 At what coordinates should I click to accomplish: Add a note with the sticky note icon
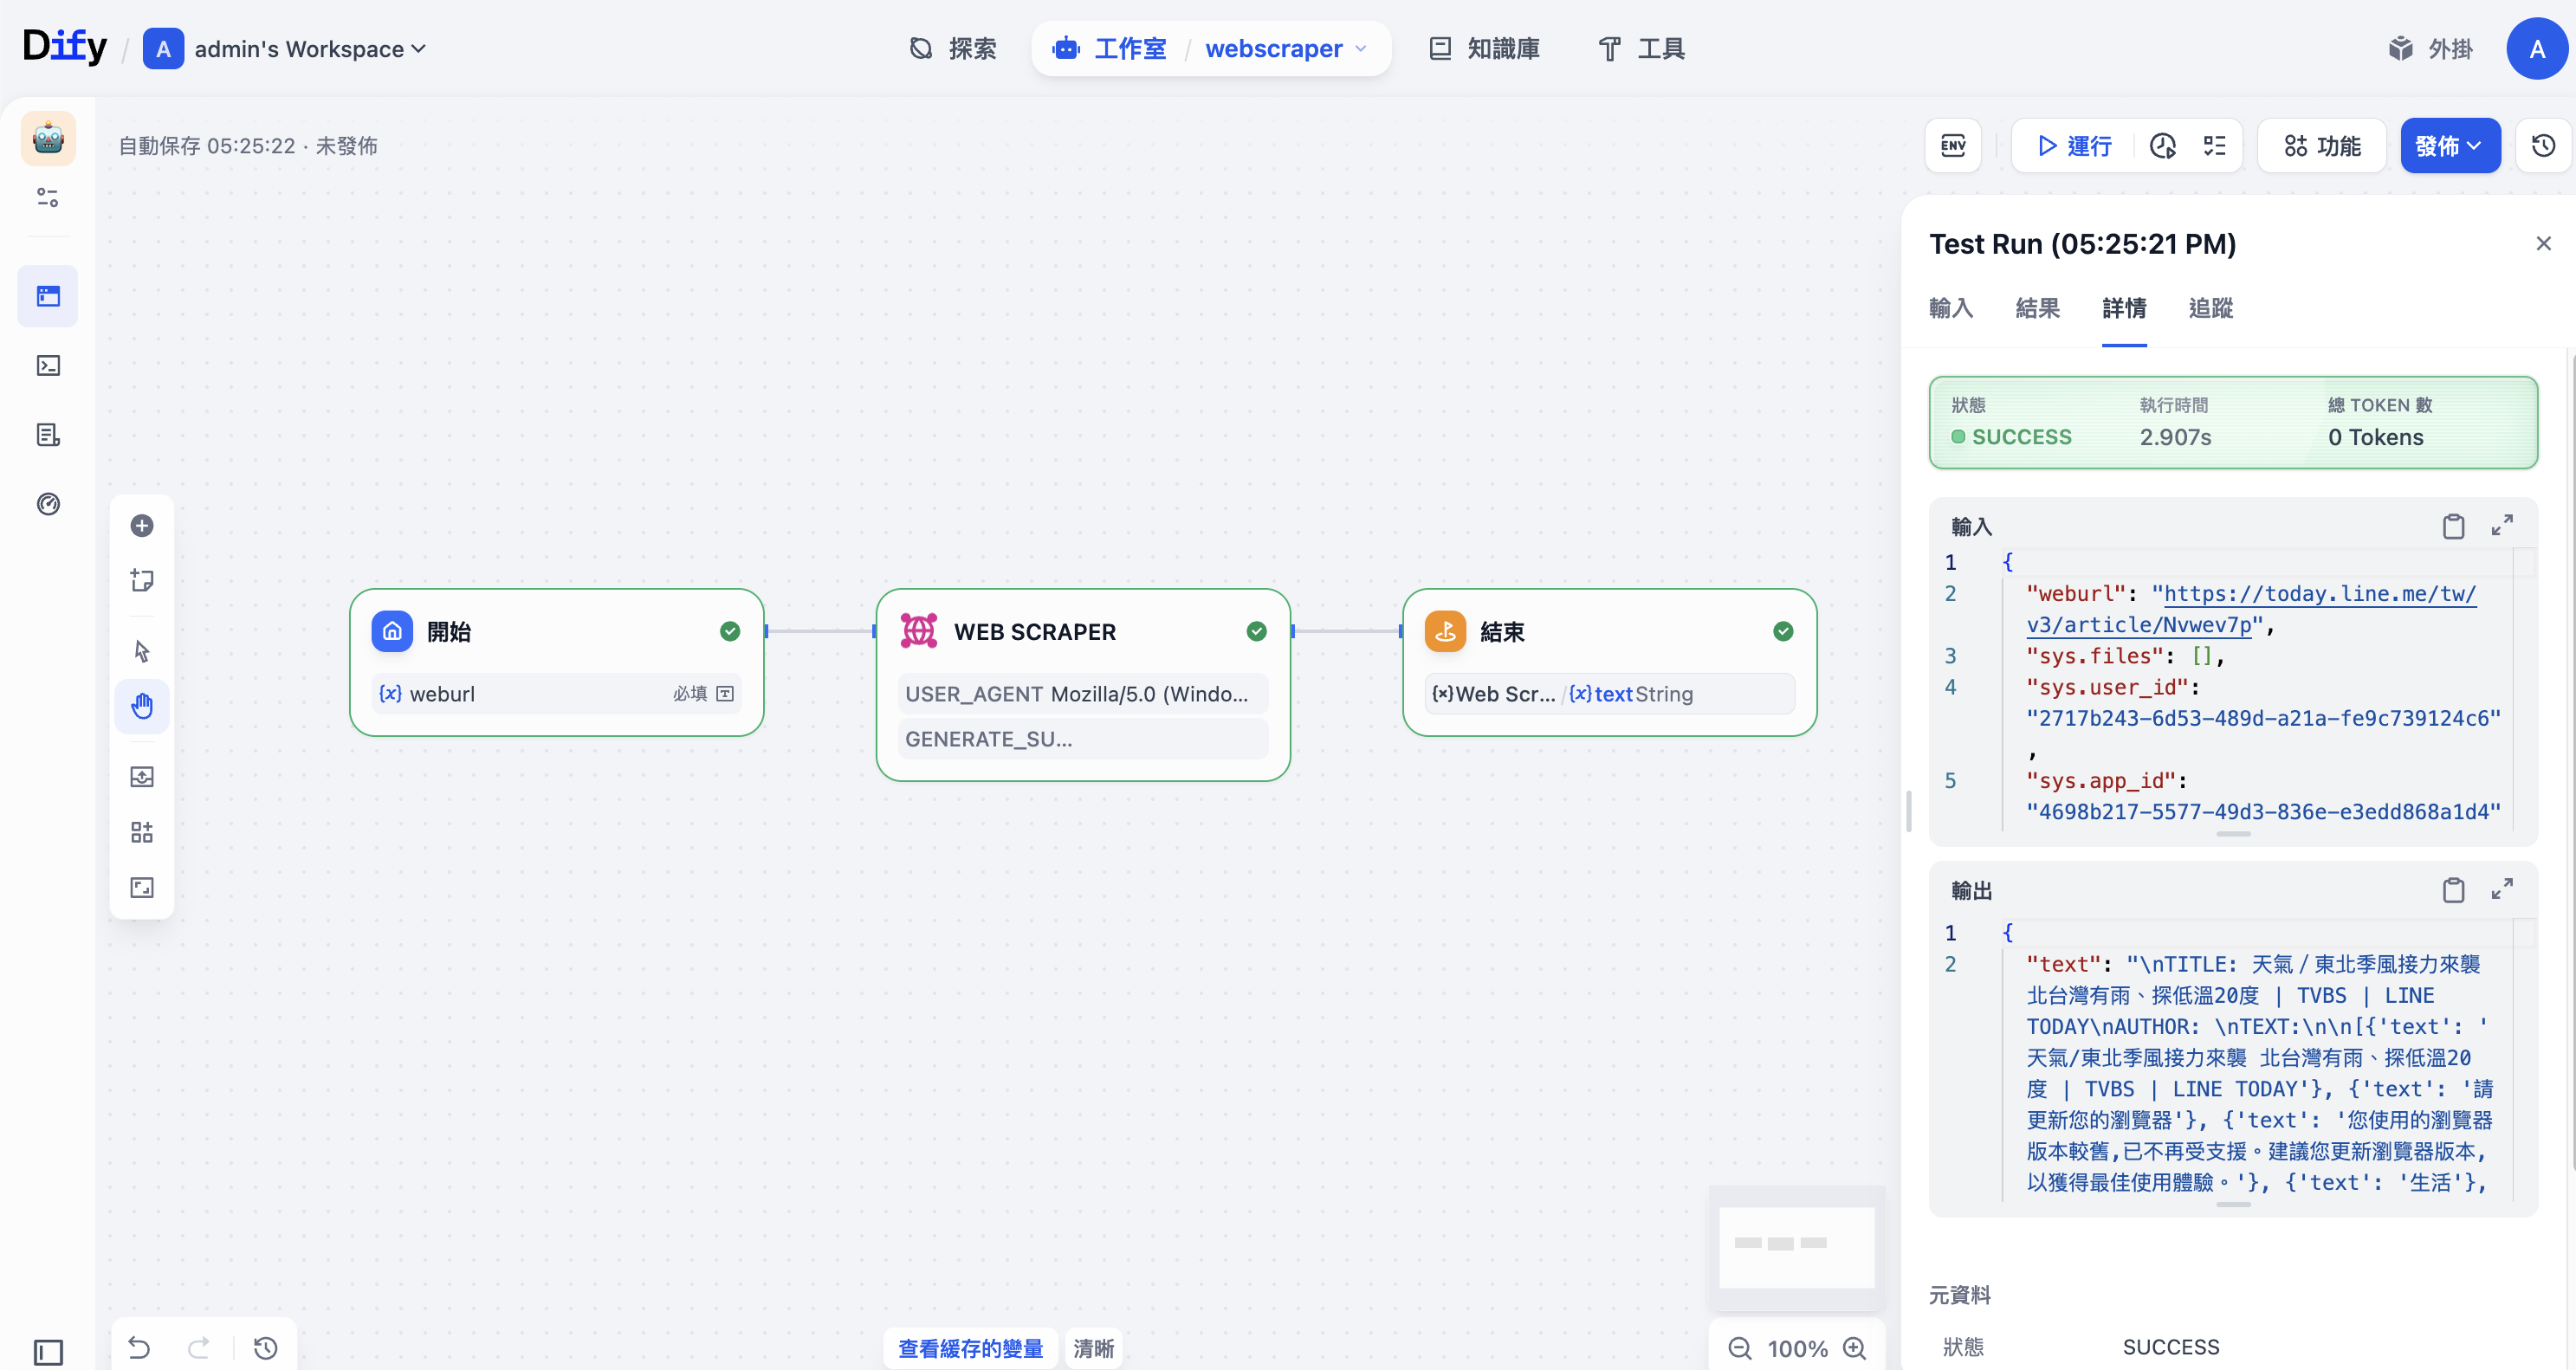(142, 581)
